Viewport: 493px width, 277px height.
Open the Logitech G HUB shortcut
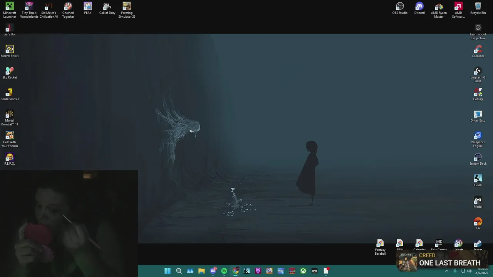(x=478, y=75)
